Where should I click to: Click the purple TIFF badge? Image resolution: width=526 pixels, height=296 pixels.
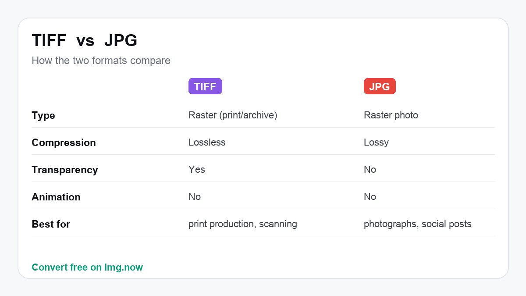205,86
